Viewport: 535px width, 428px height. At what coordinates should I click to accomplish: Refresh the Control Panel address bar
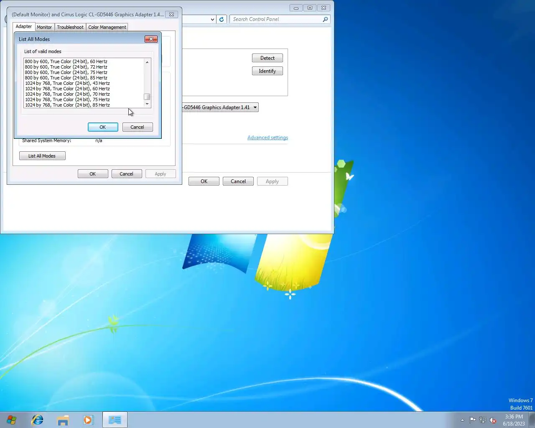click(x=222, y=19)
